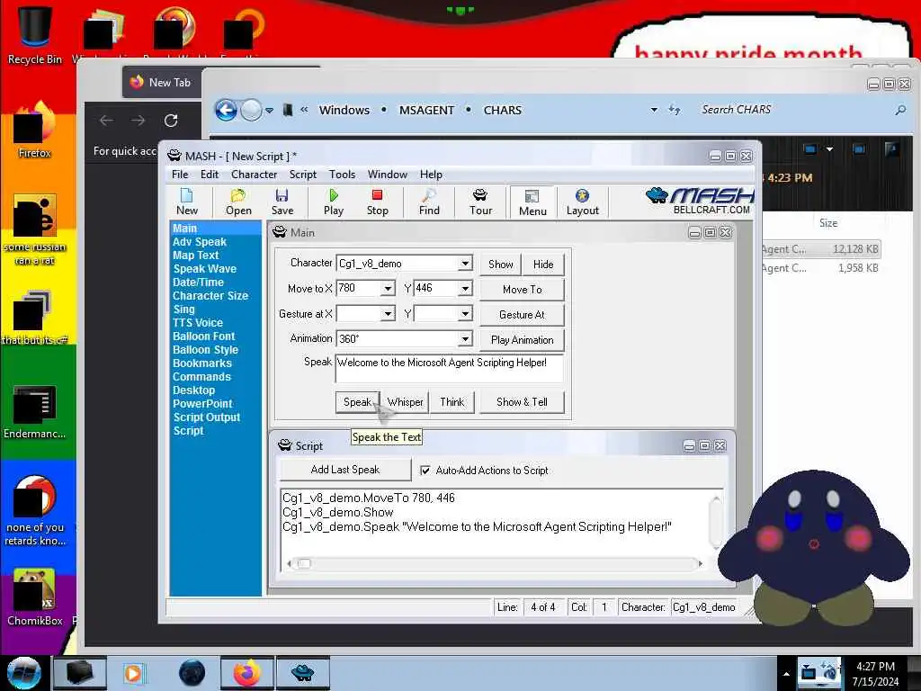Open the Edit menu
Screen dimensions: 921x691
pyautogui.click(x=209, y=175)
